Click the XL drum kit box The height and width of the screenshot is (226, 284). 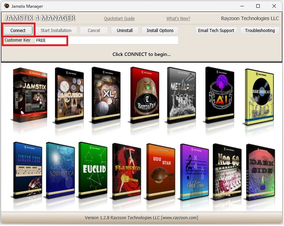pyautogui.click(x=106, y=94)
